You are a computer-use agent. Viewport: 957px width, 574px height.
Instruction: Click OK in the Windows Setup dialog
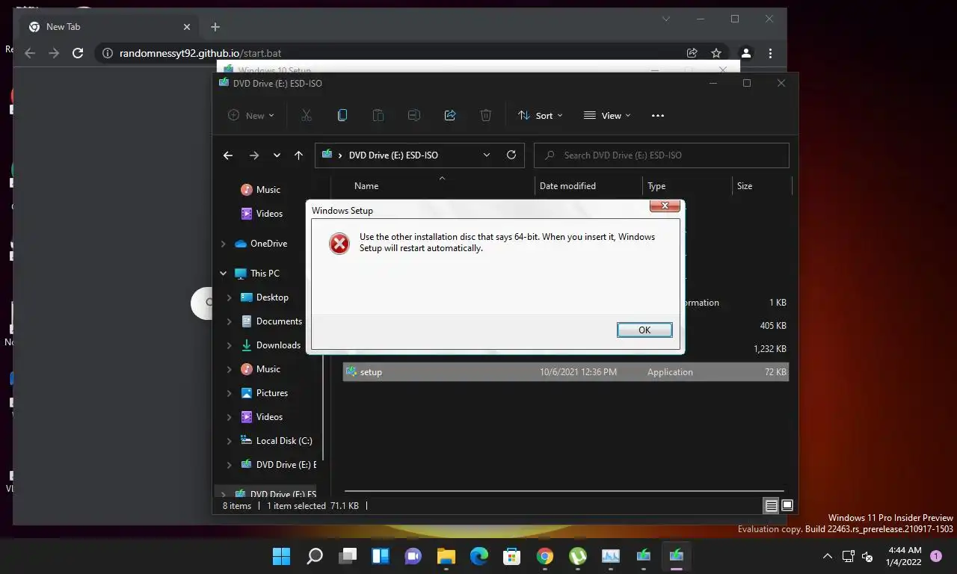pos(644,330)
